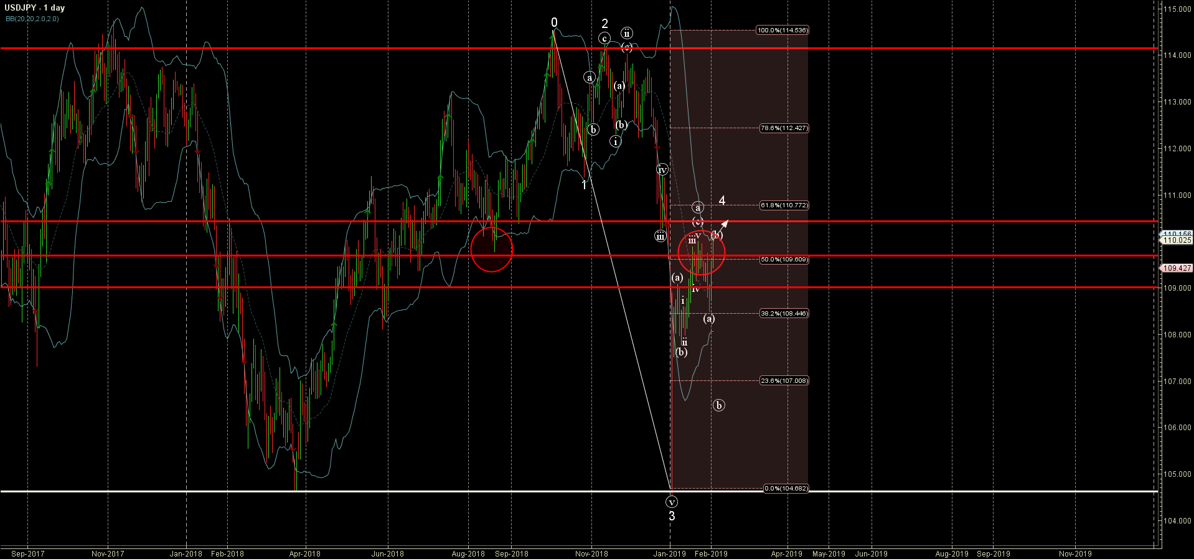Image resolution: width=1194 pixels, height=559 pixels.
Task: Select the Jun-2019 date label
Action: pos(871,553)
